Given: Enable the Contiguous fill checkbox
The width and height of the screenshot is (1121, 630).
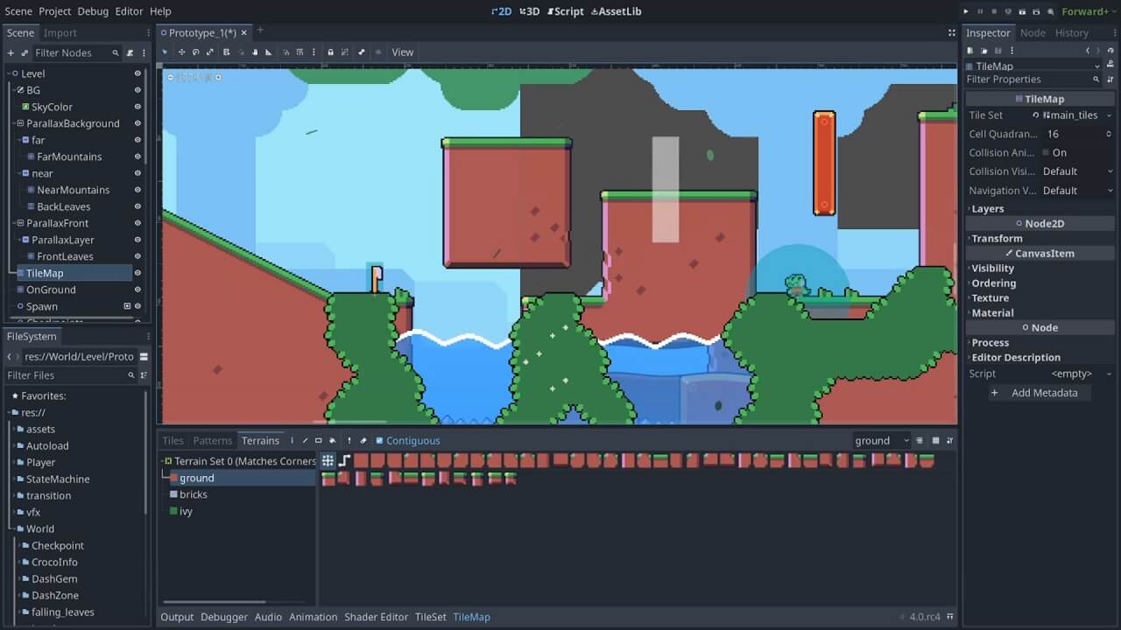Looking at the screenshot, I should coord(378,440).
